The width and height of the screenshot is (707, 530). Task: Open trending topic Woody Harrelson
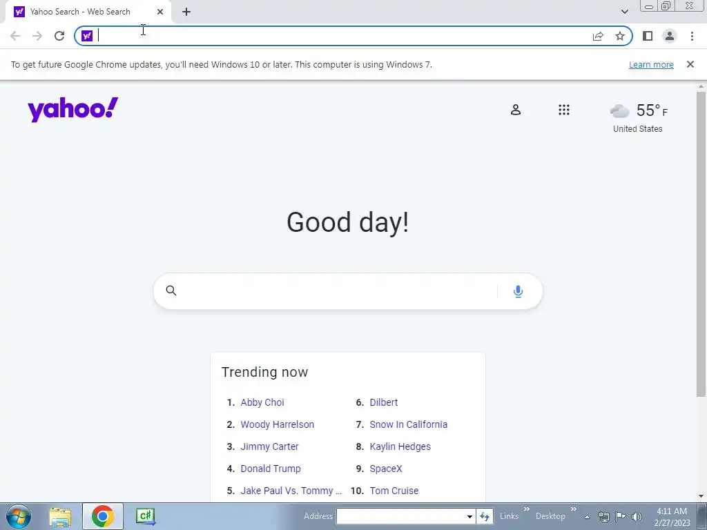(278, 424)
